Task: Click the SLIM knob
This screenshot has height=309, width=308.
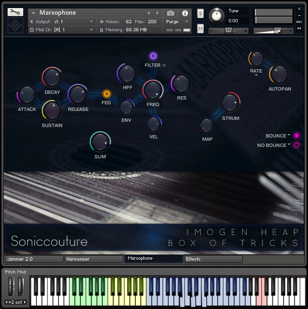Action: pyautogui.click(x=100, y=142)
